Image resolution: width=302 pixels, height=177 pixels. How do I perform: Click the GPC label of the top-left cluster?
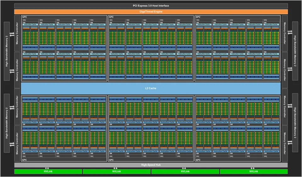(24, 17)
